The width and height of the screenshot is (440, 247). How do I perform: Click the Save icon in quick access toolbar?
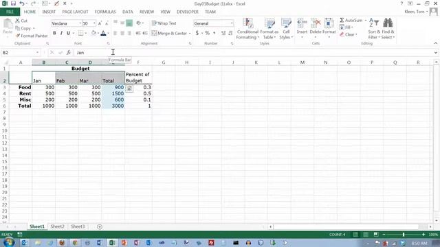tap(13, 3)
